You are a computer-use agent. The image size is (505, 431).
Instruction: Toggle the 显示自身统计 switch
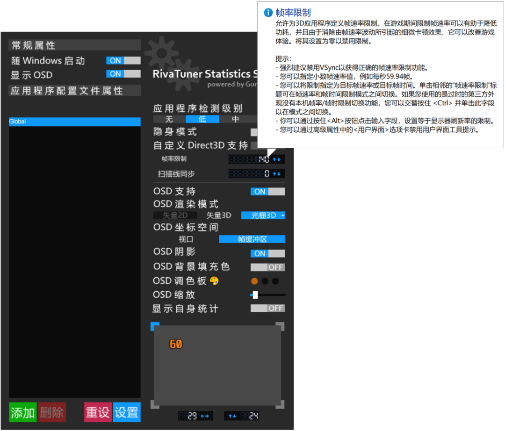pyautogui.click(x=267, y=309)
